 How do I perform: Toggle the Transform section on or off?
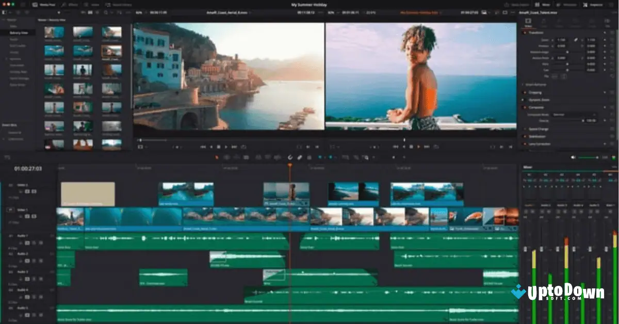534,33
